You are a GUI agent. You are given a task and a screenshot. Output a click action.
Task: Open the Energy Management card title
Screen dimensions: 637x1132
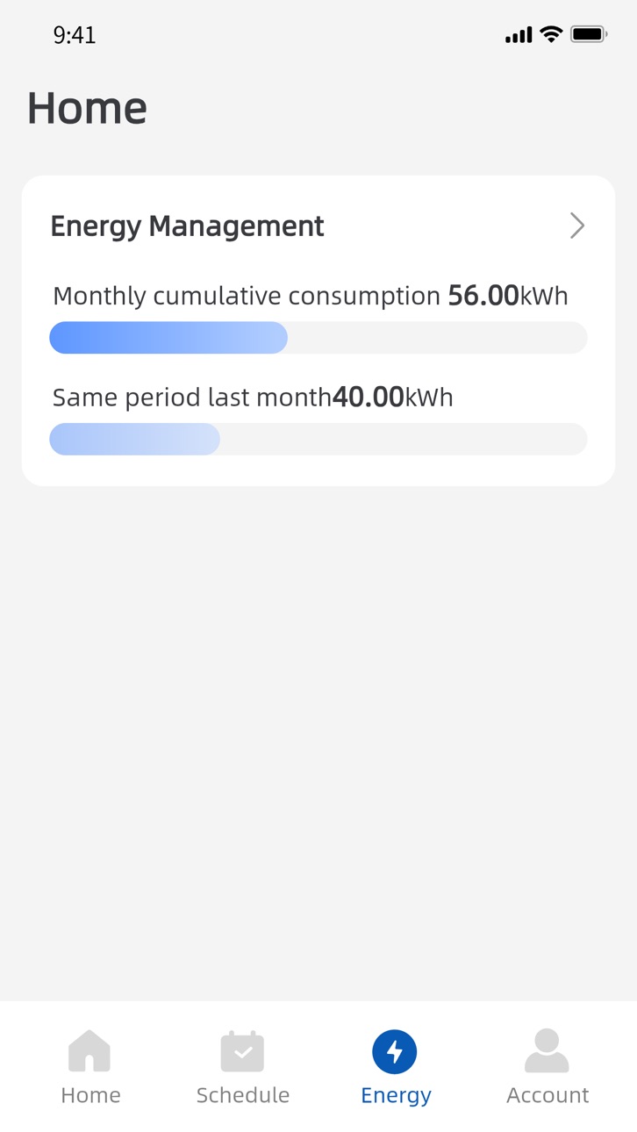point(187,226)
